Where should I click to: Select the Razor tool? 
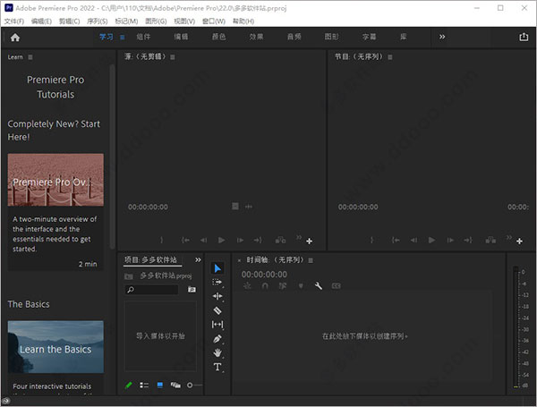[217, 310]
